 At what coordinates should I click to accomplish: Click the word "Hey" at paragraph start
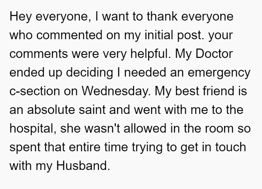(x=20, y=17)
